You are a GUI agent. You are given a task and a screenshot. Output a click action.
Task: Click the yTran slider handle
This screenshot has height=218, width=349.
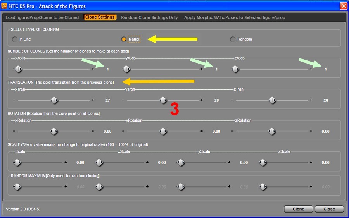pos(163,100)
